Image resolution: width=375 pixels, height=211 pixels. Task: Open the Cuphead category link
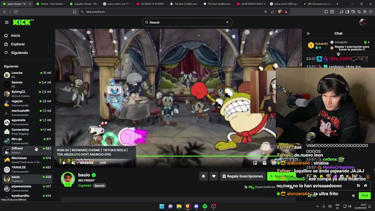[x=85, y=186]
